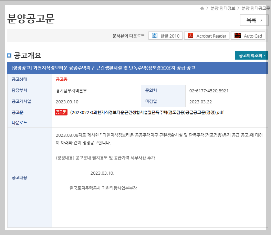Open the 목록 list button
Viewport: 271px width, 235px height.
coord(254,20)
